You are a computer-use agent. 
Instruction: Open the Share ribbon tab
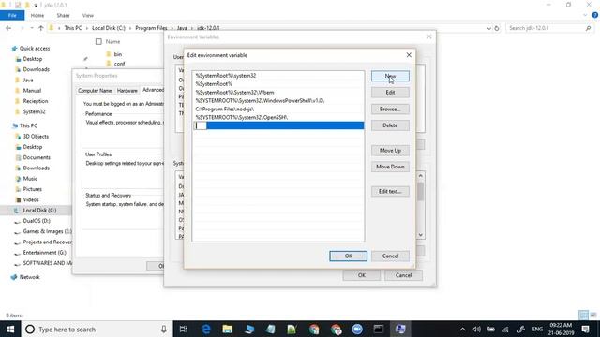coord(63,16)
